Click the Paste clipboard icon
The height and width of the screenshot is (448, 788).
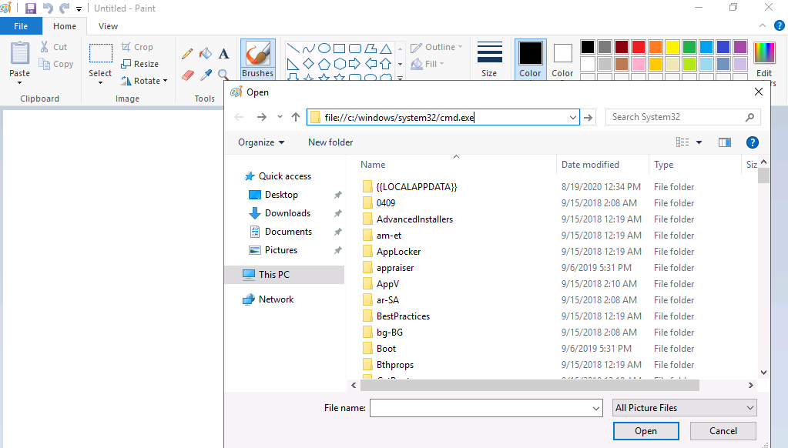coord(20,53)
